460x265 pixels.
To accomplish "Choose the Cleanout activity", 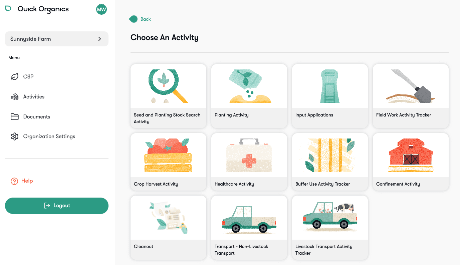I will pyautogui.click(x=168, y=227).
